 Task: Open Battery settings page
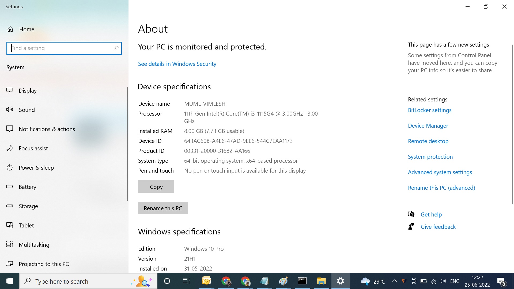pos(27,187)
